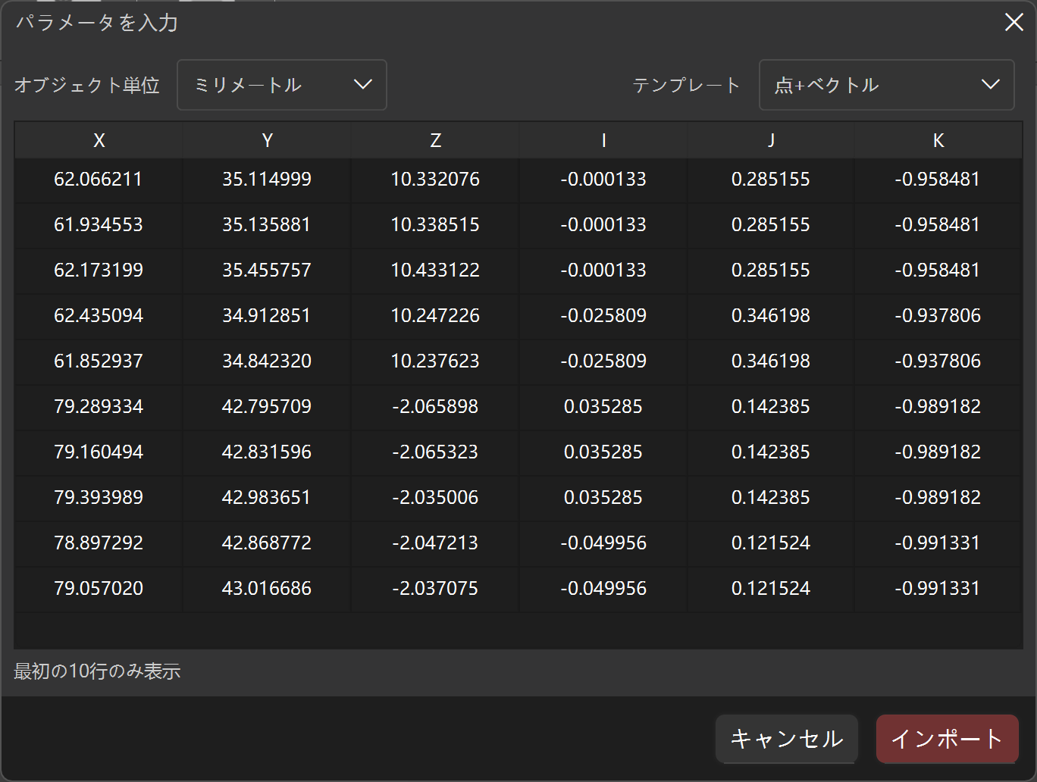Expand the テンプレート dropdown
The image size is (1037, 782).
click(886, 85)
